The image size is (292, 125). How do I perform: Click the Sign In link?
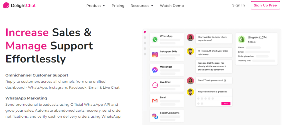239,5
